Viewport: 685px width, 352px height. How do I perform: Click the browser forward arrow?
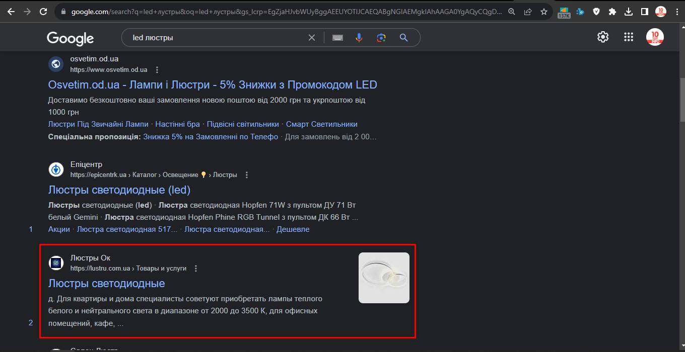pos(27,12)
